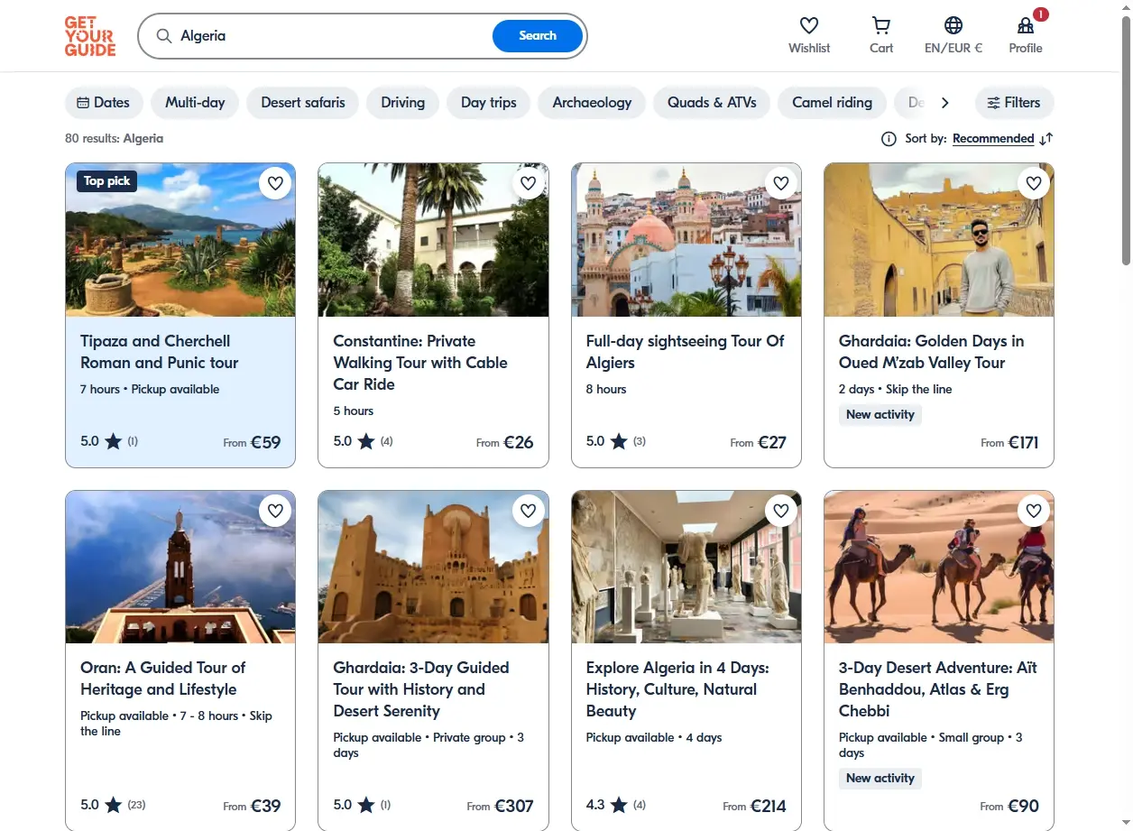Click the search magnifier icon
Image resolution: width=1133 pixels, height=831 pixels.
click(x=163, y=36)
